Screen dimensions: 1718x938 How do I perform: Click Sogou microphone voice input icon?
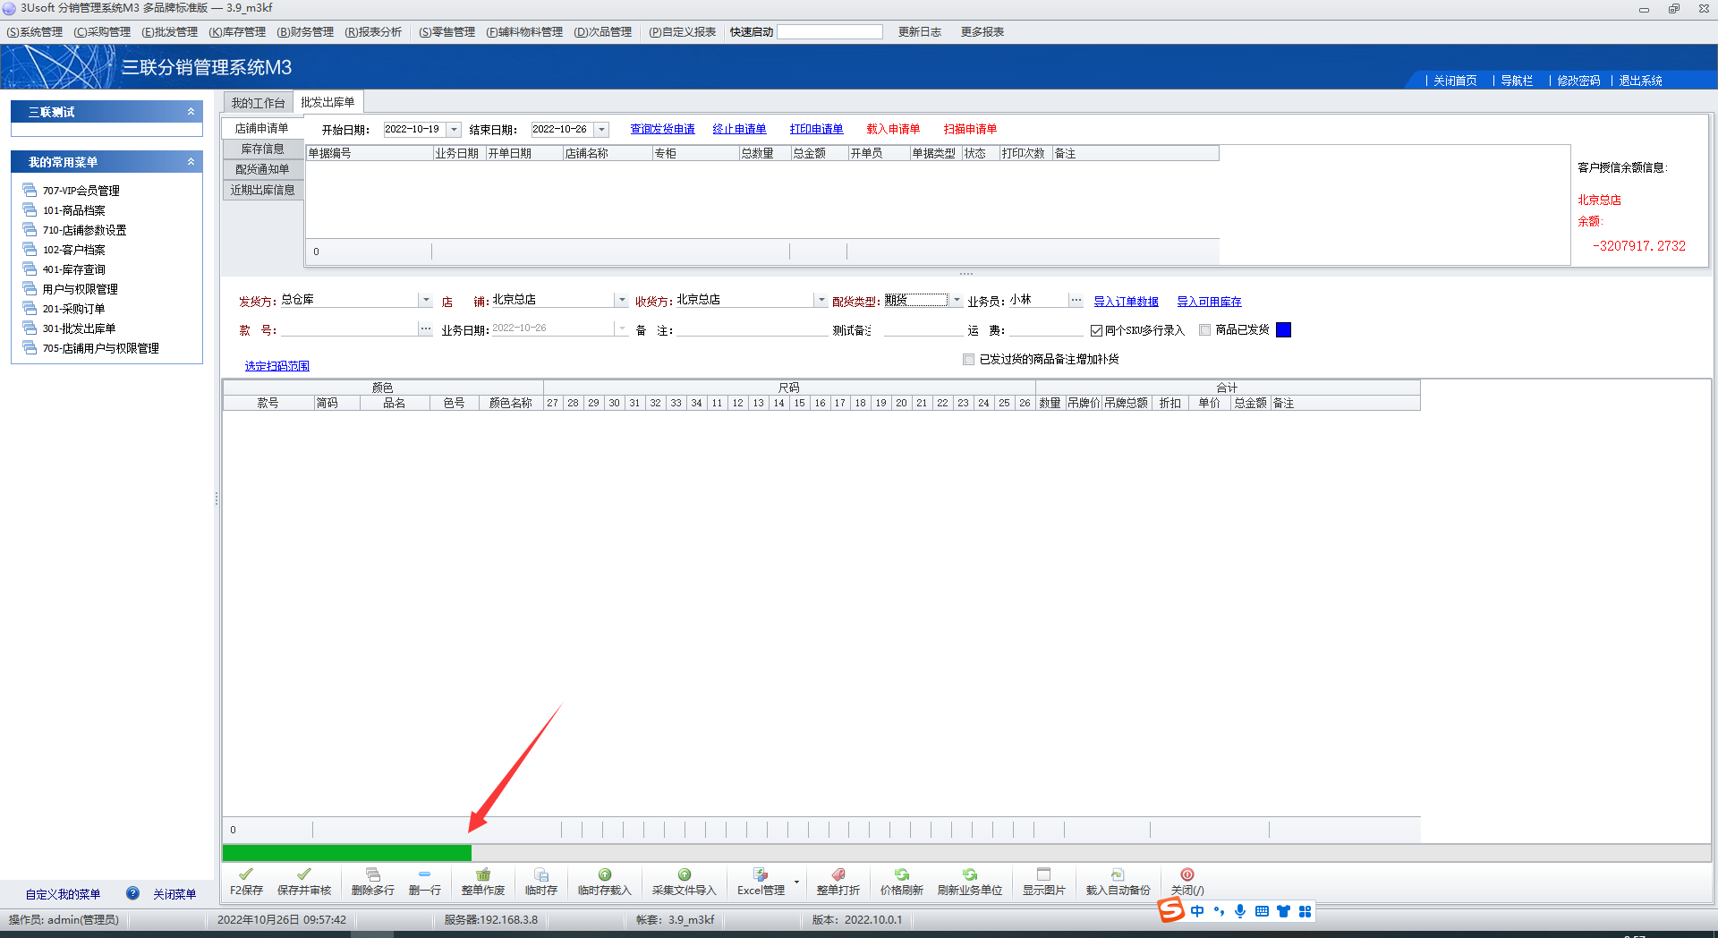pyautogui.click(x=1240, y=911)
